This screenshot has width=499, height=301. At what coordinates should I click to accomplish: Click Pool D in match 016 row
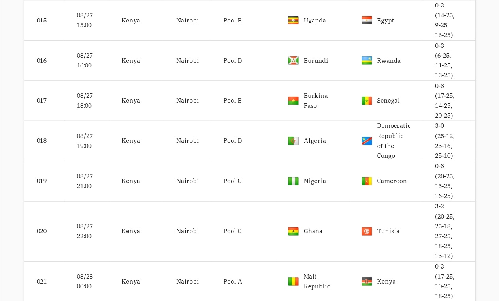click(233, 61)
